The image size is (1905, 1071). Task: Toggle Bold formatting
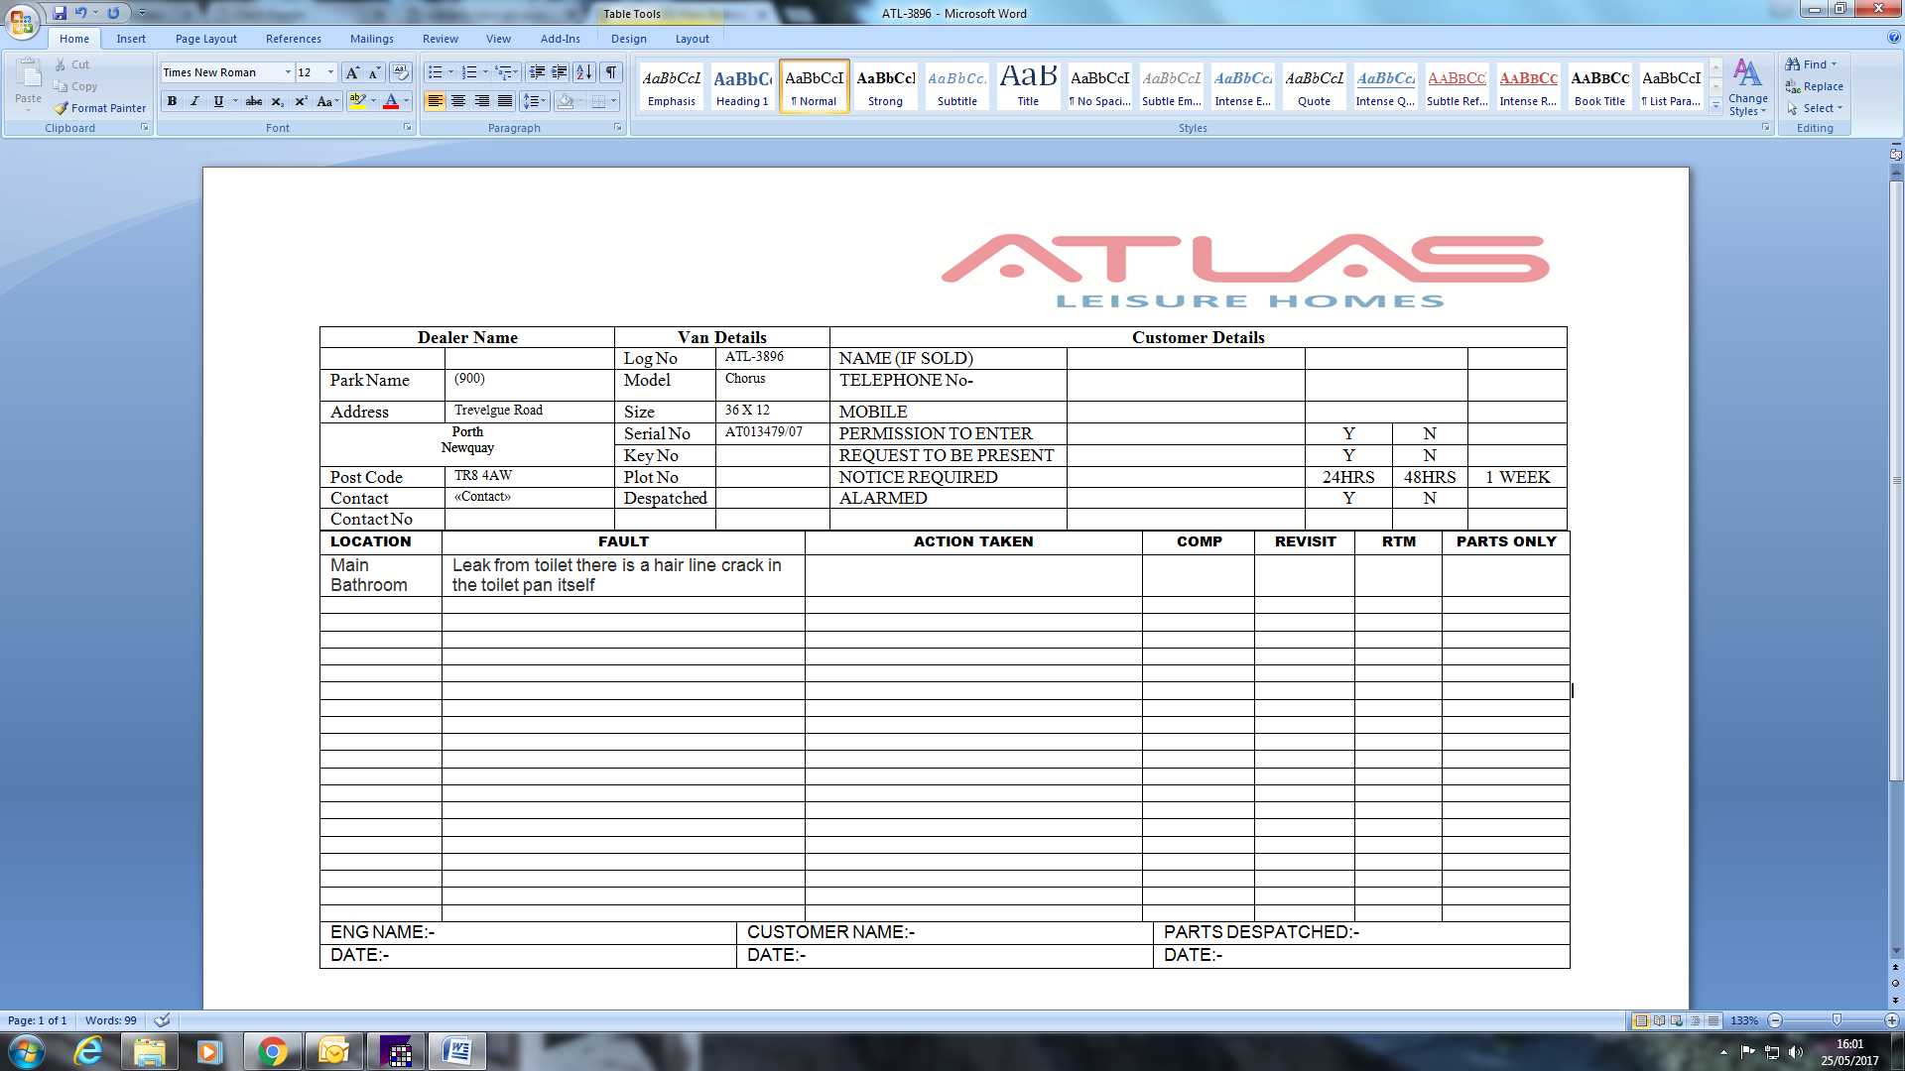[x=173, y=101]
